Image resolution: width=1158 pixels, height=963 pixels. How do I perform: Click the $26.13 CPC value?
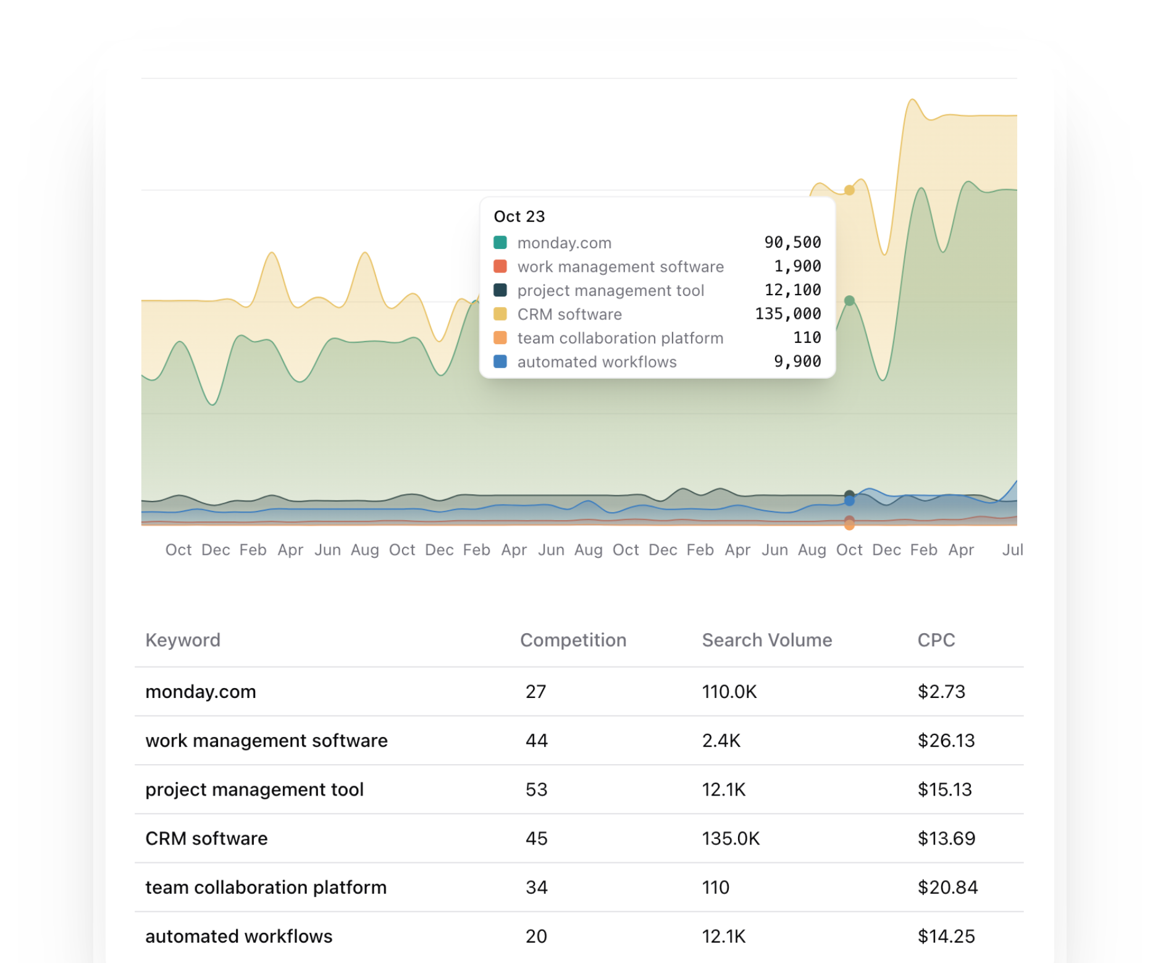946,741
